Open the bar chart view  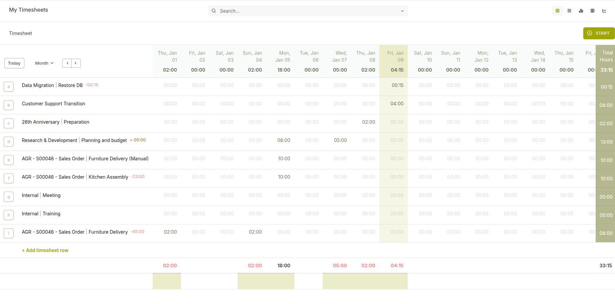pyautogui.click(x=581, y=11)
